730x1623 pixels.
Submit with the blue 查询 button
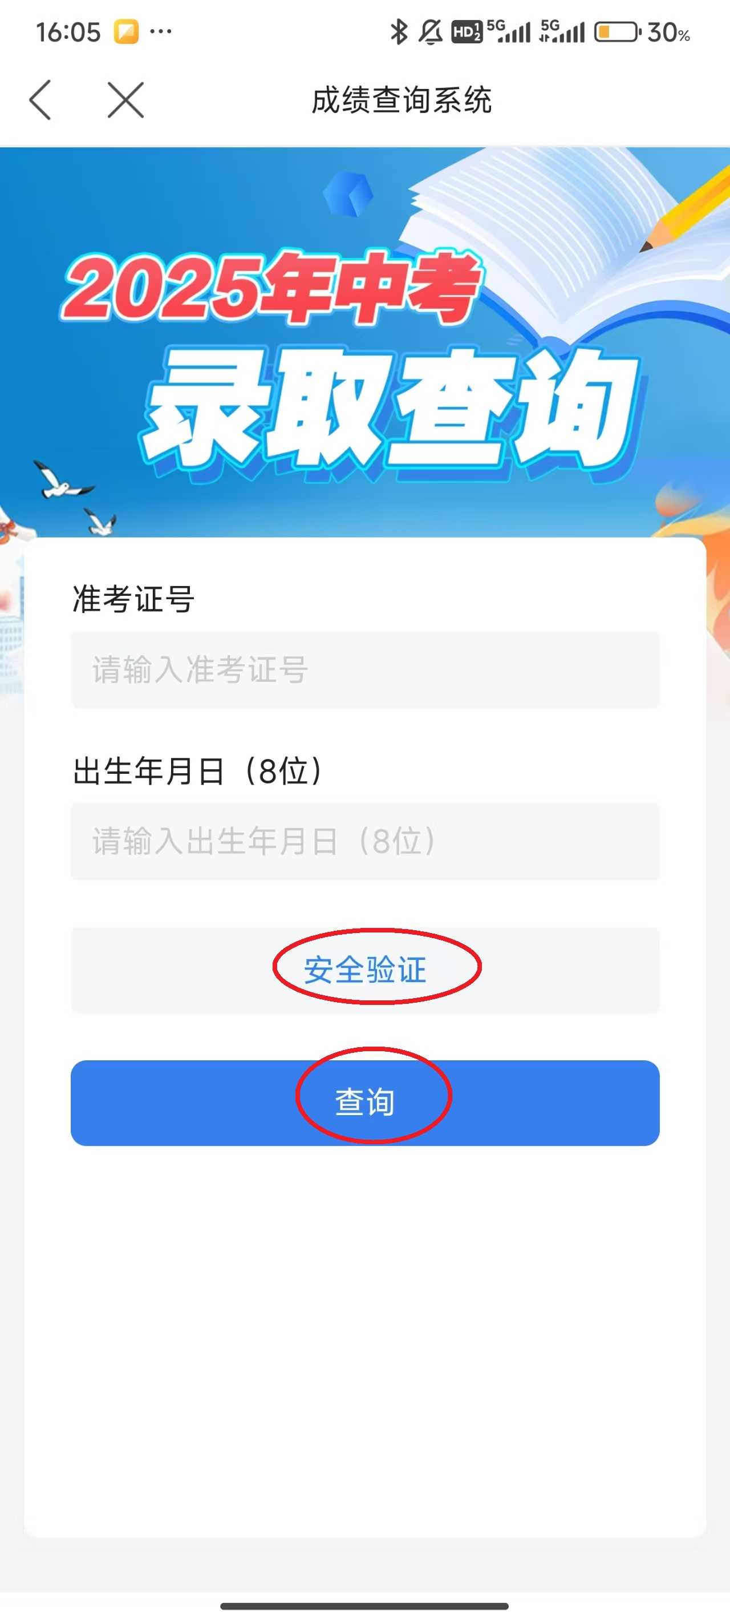click(x=366, y=1103)
